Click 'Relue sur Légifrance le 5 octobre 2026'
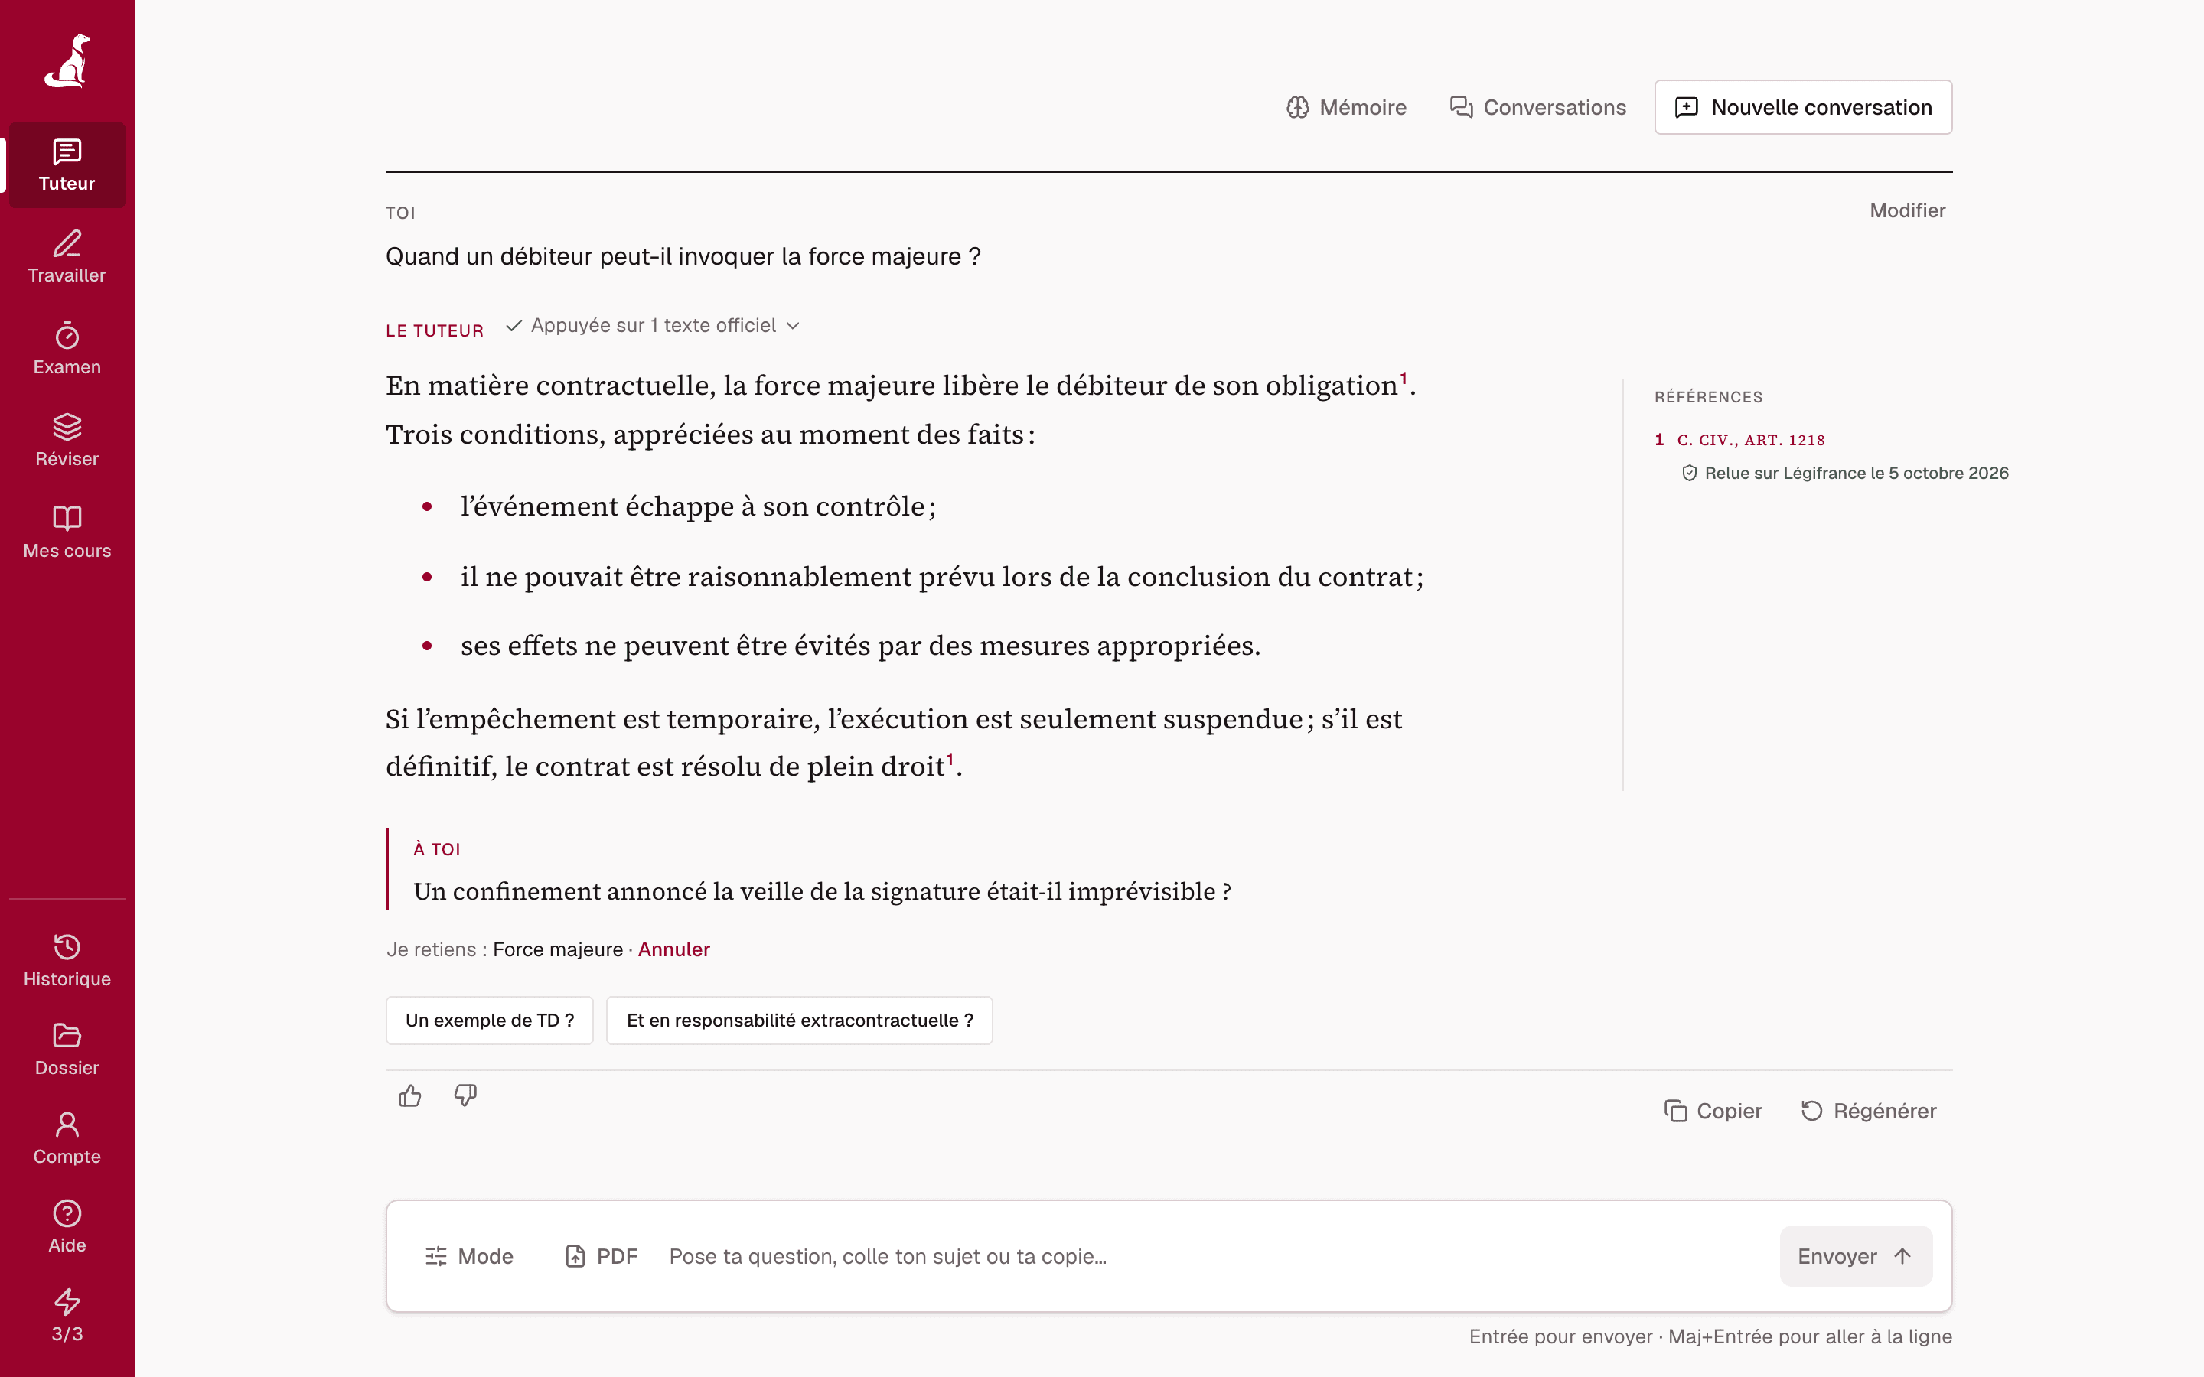 [1845, 473]
